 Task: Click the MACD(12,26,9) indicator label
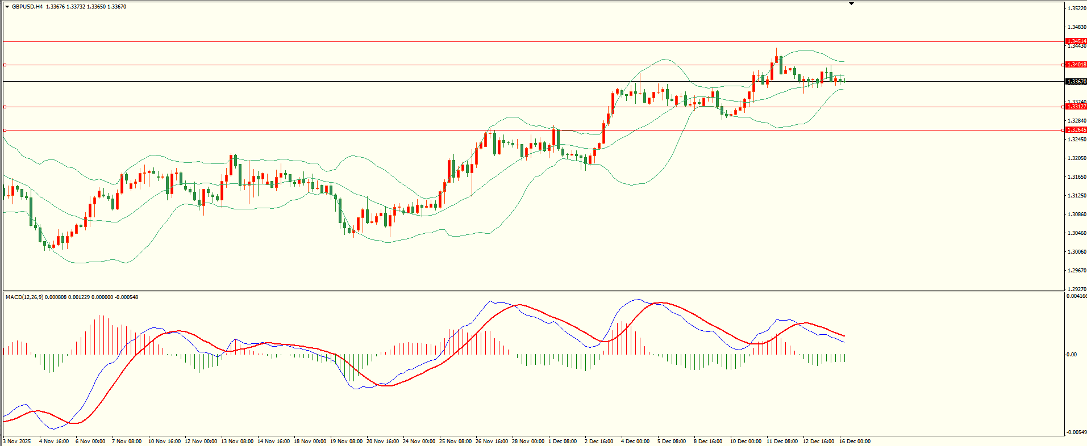(23, 297)
